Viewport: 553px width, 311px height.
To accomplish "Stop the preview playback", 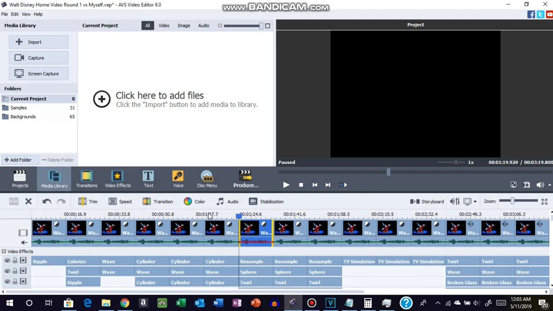I will coord(301,185).
